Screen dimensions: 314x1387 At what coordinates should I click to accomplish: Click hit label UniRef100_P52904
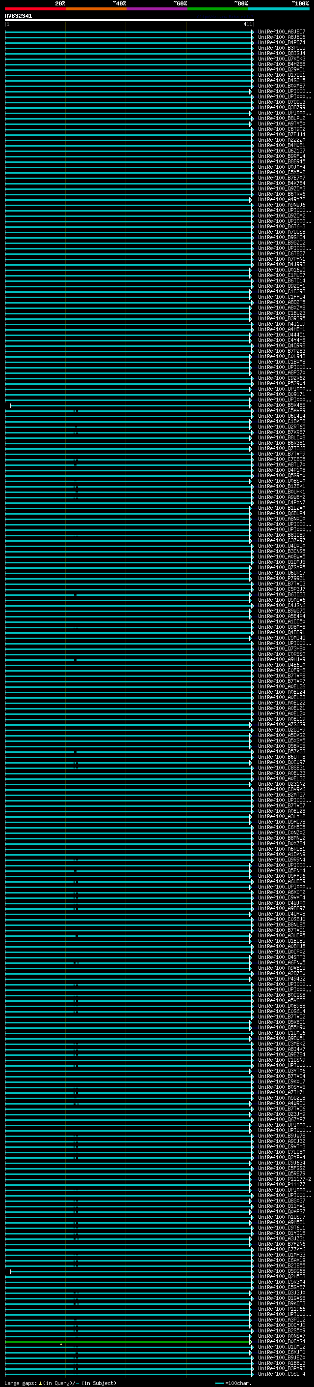[x=282, y=383]
